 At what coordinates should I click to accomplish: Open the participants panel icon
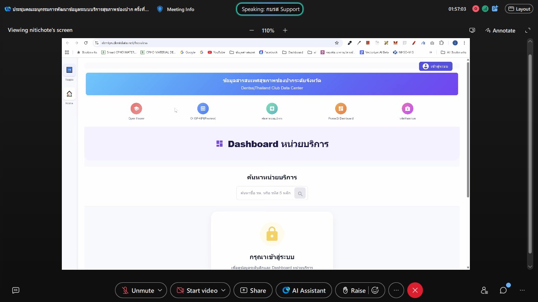tap(484, 290)
